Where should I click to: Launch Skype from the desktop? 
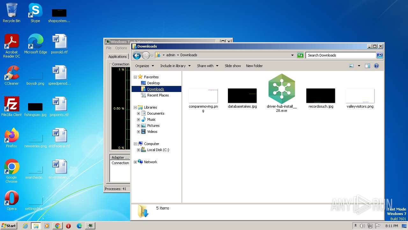click(35, 13)
